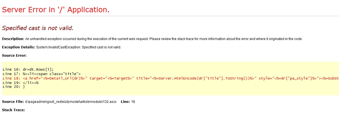The image size is (339, 129).
Task: Click the bold "Exception Details:" label
Action: coord(19,47)
